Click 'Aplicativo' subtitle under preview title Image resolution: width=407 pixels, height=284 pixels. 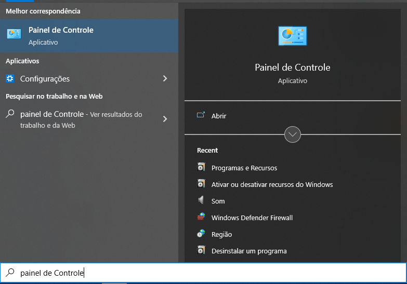click(293, 80)
